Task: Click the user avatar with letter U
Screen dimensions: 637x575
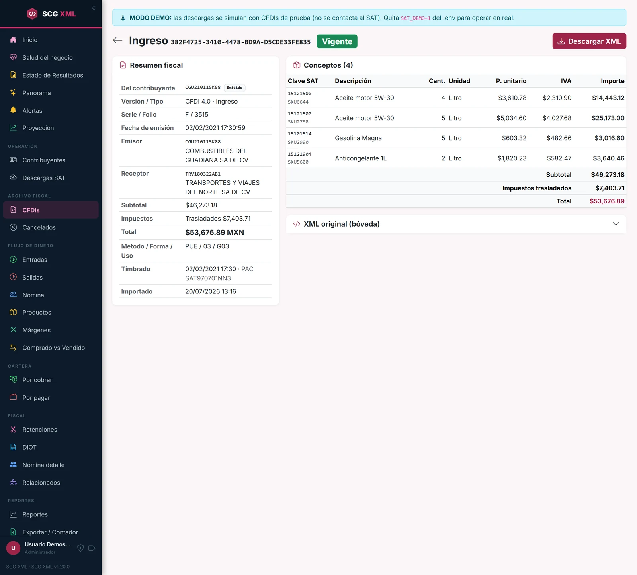Action: tap(13, 548)
